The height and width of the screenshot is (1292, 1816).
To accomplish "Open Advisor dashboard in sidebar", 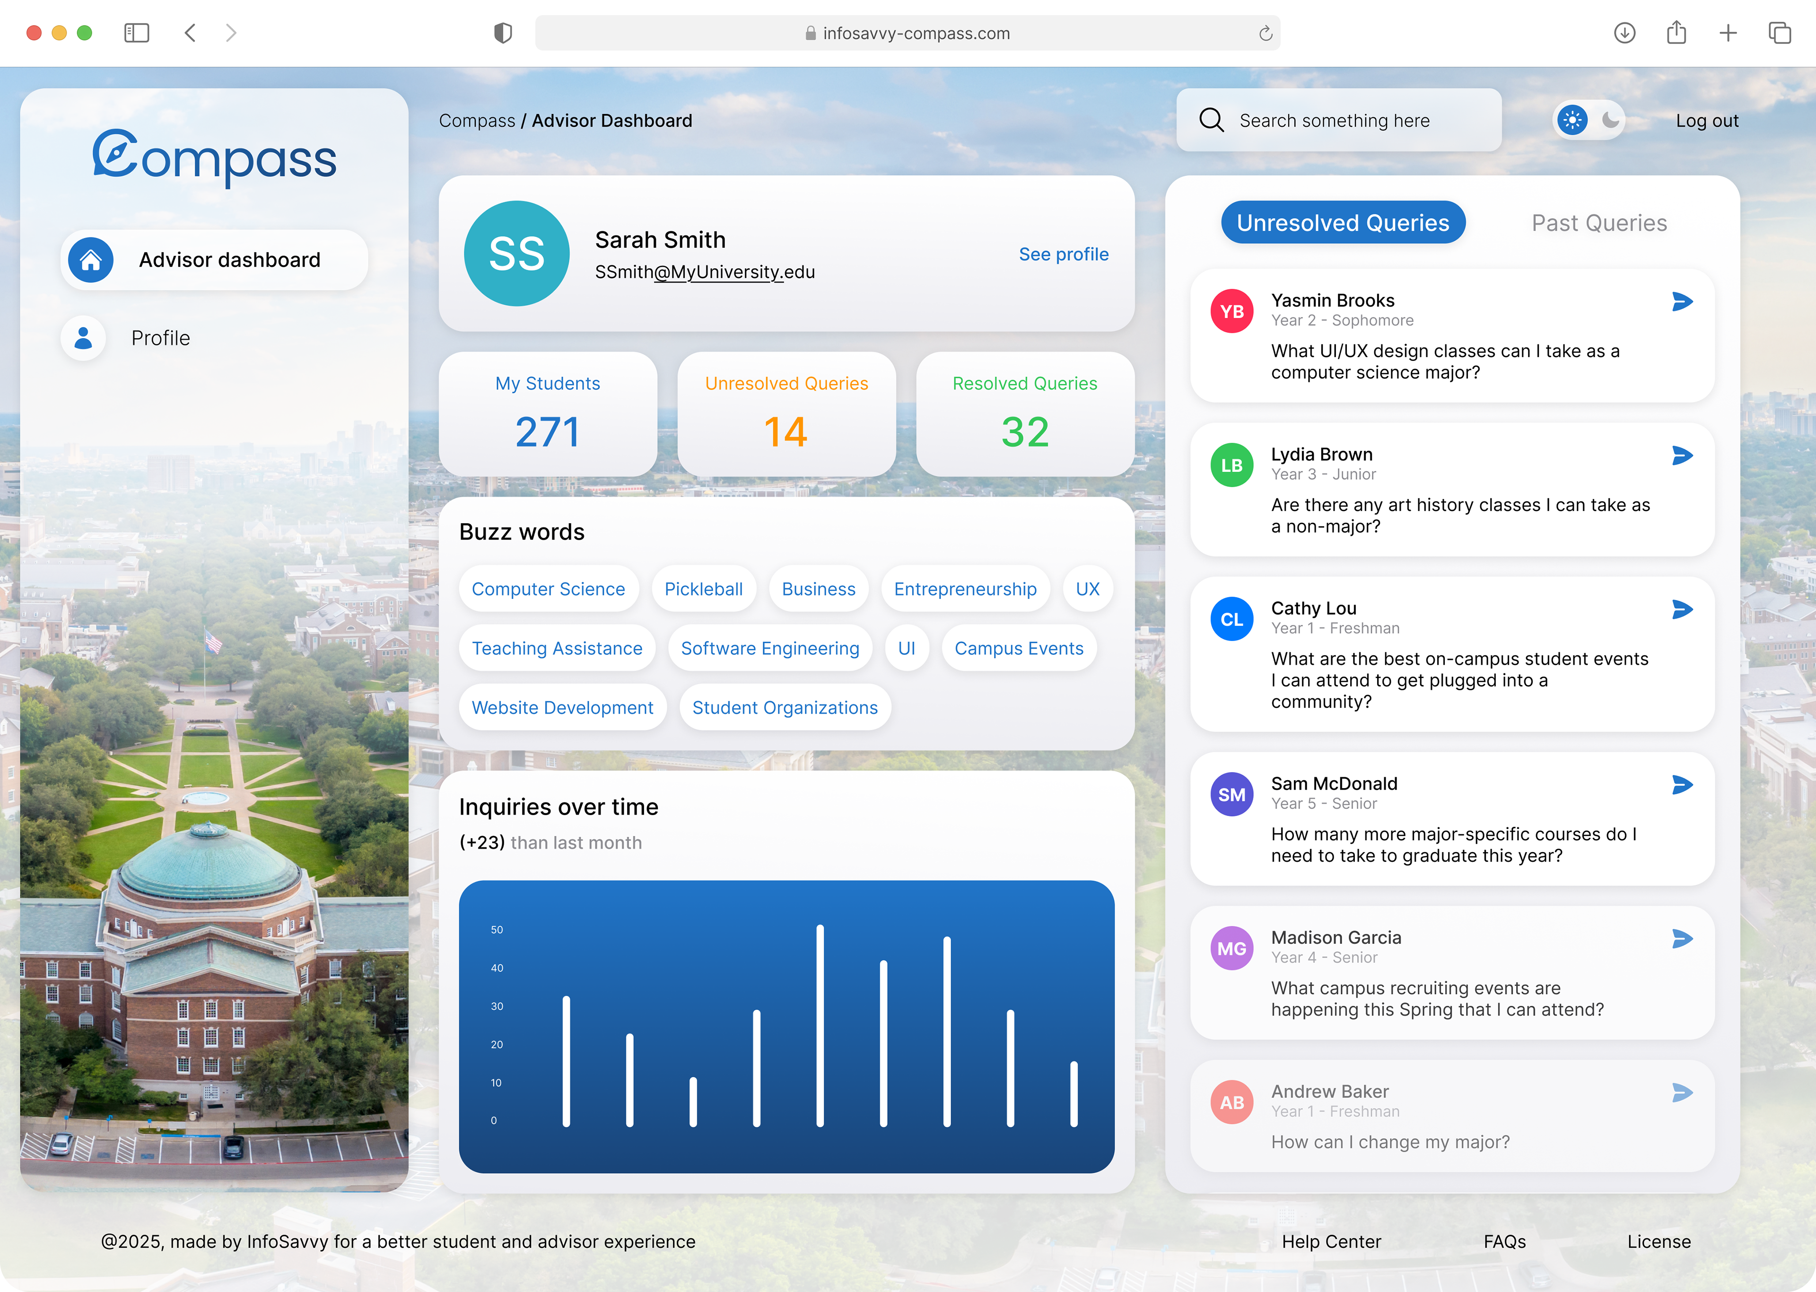I will (x=215, y=260).
